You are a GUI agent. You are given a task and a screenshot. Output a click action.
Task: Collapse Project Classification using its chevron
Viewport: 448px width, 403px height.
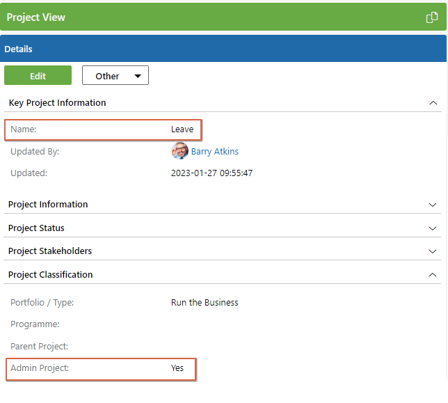point(433,275)
